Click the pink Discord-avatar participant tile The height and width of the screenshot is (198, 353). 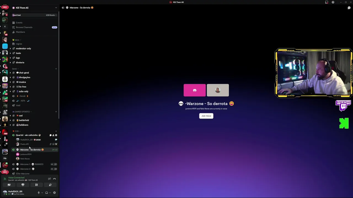(x=195, y=90)
